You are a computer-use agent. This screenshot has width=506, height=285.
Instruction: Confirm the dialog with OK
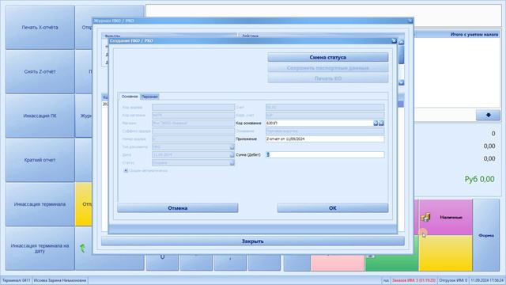(x=333, y=208)
